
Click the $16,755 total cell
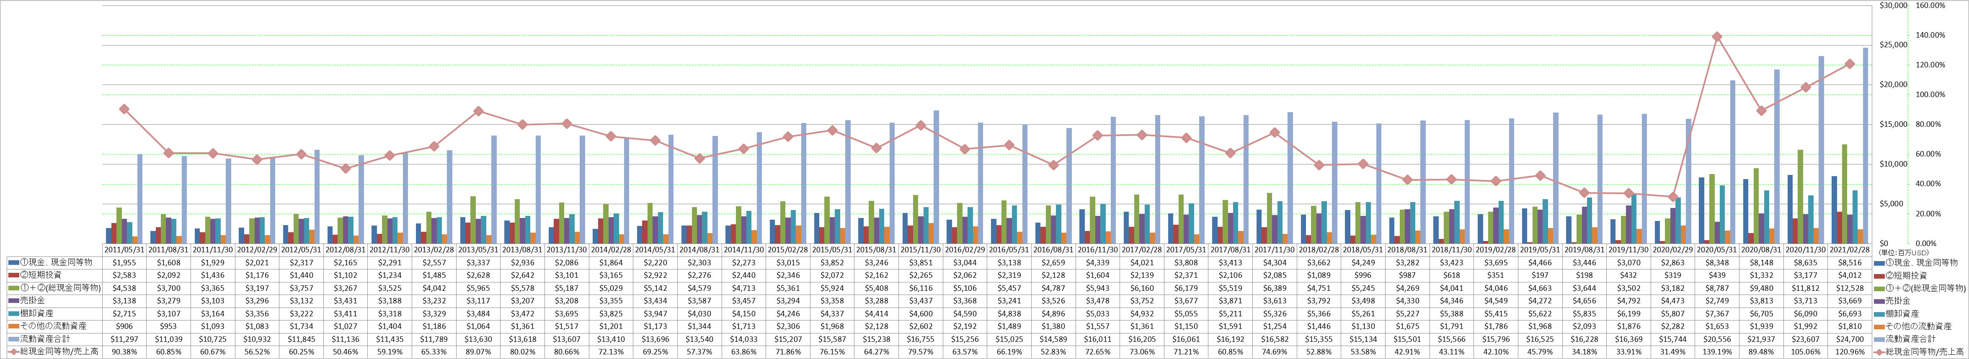click(921, 339)
